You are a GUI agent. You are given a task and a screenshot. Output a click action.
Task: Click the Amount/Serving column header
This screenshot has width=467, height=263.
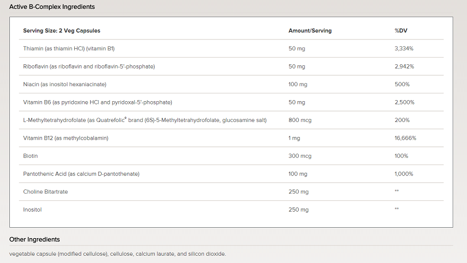310,31
